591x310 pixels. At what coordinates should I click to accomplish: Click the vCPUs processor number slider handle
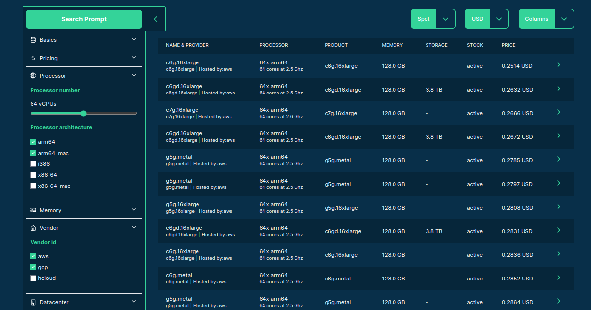tap(83, 113)
